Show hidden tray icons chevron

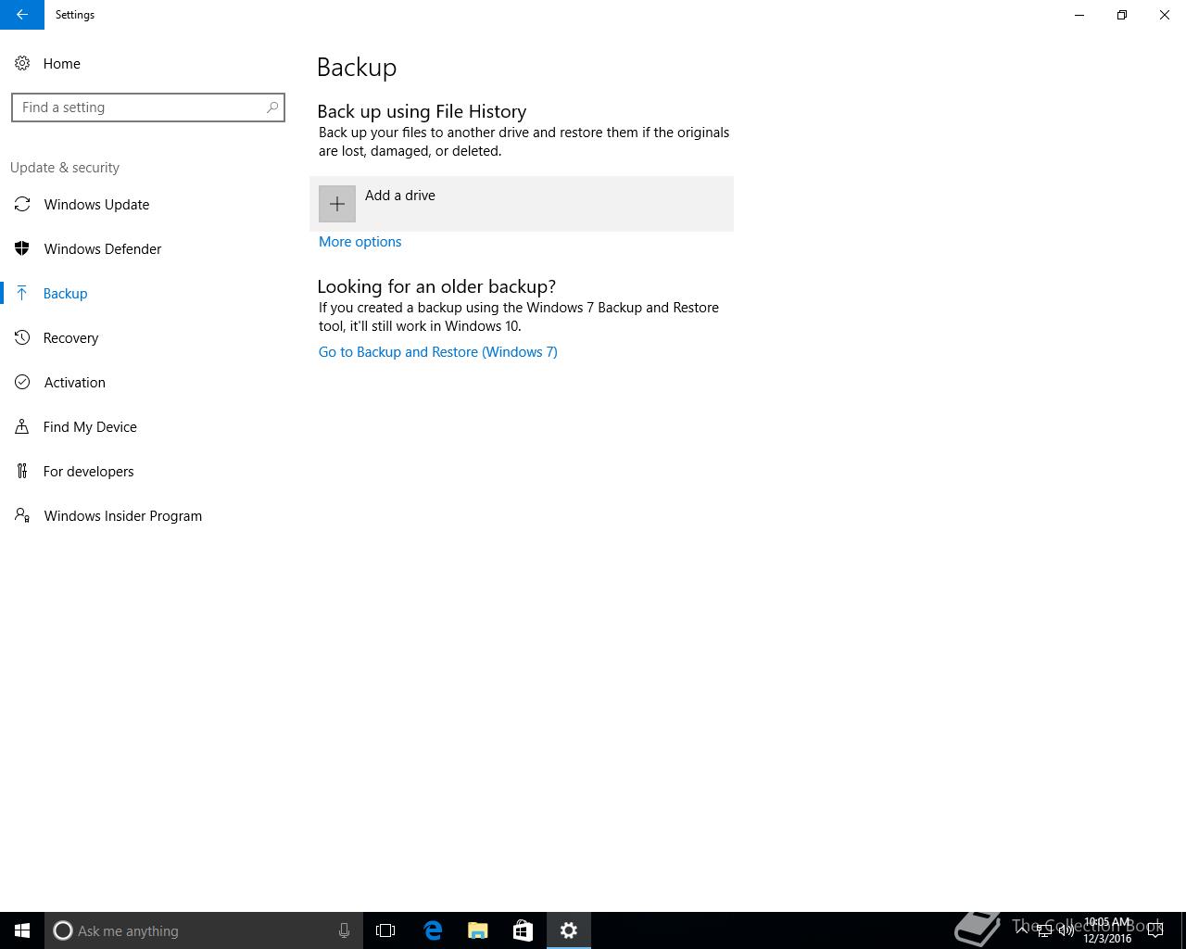1022,930
